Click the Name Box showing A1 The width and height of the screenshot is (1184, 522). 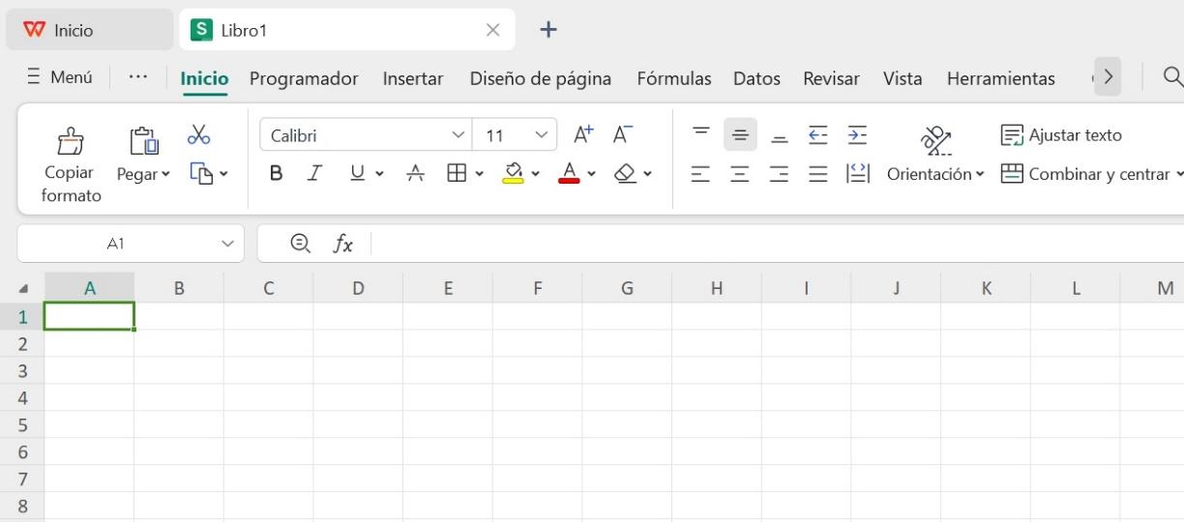point(115,245)
